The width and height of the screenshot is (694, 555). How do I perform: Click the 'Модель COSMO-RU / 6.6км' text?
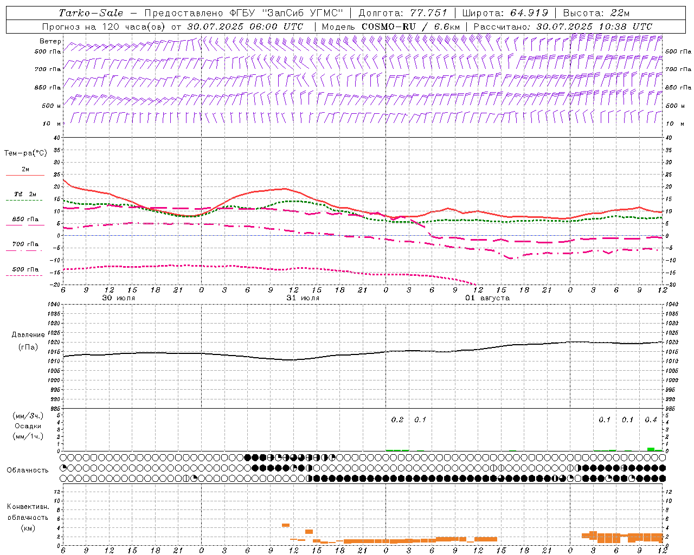coord(390,27)
